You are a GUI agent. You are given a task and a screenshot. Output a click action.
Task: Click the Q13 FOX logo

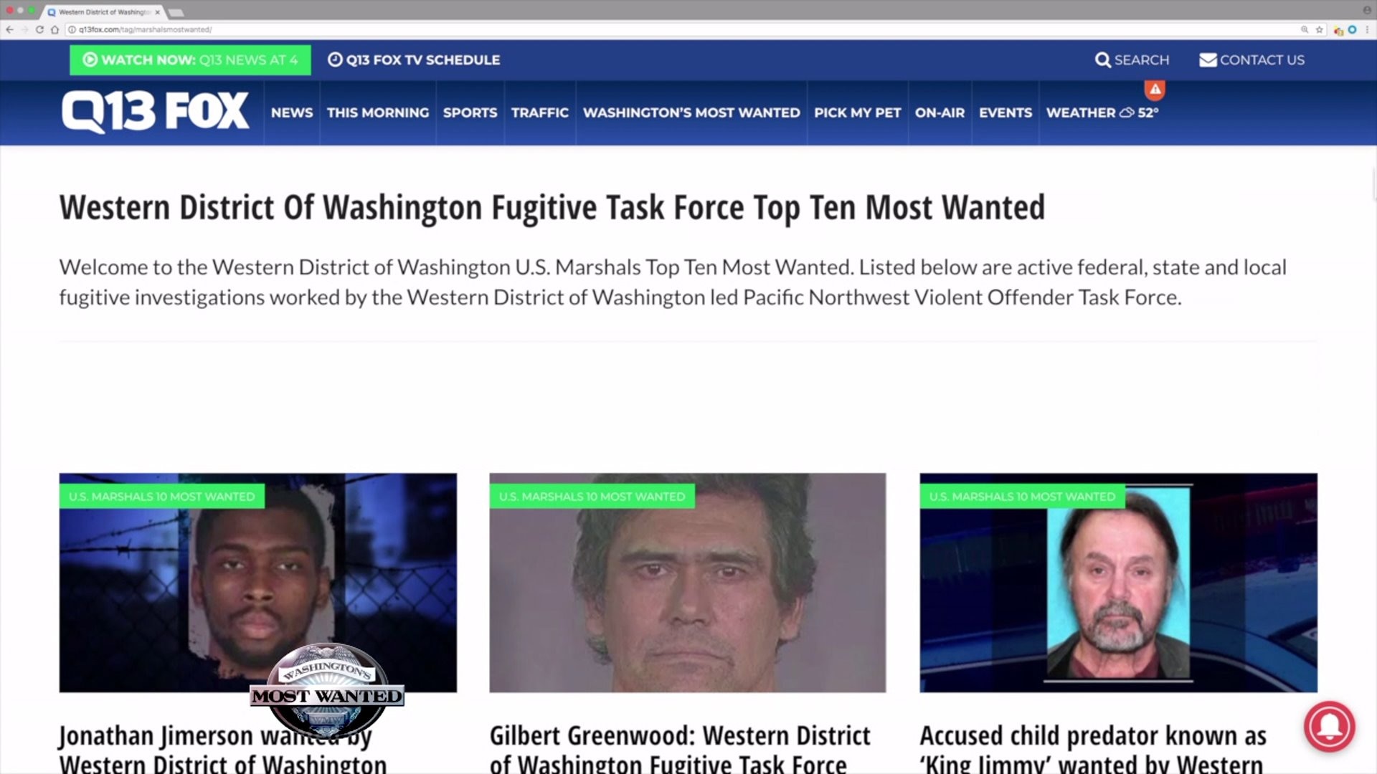[x=155, y=112]
